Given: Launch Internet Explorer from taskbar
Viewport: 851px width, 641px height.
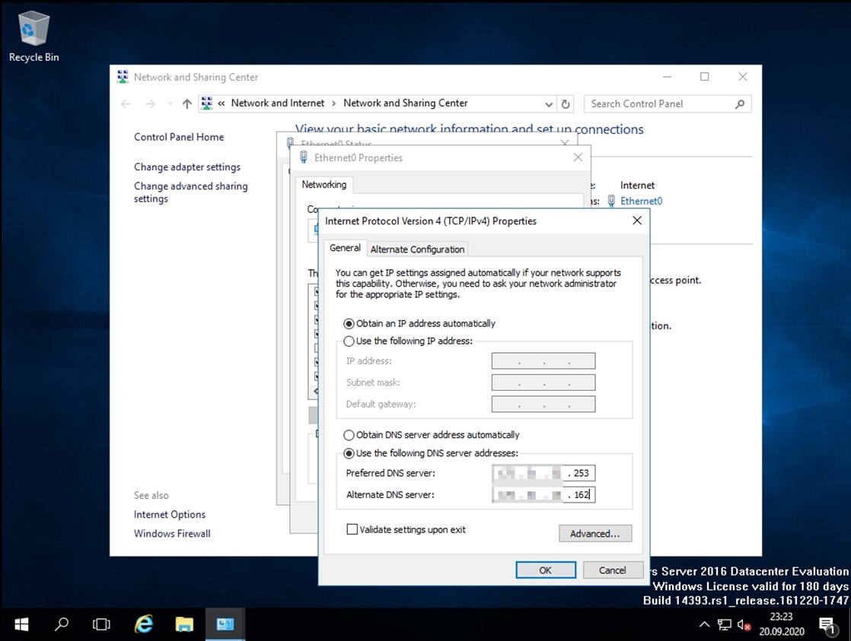Looking at the screenshot, I should [x=143, y=624].
